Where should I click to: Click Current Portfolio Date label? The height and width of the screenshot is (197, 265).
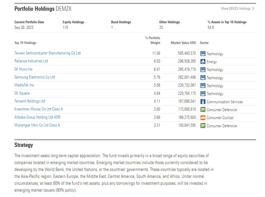click(29, 22)
